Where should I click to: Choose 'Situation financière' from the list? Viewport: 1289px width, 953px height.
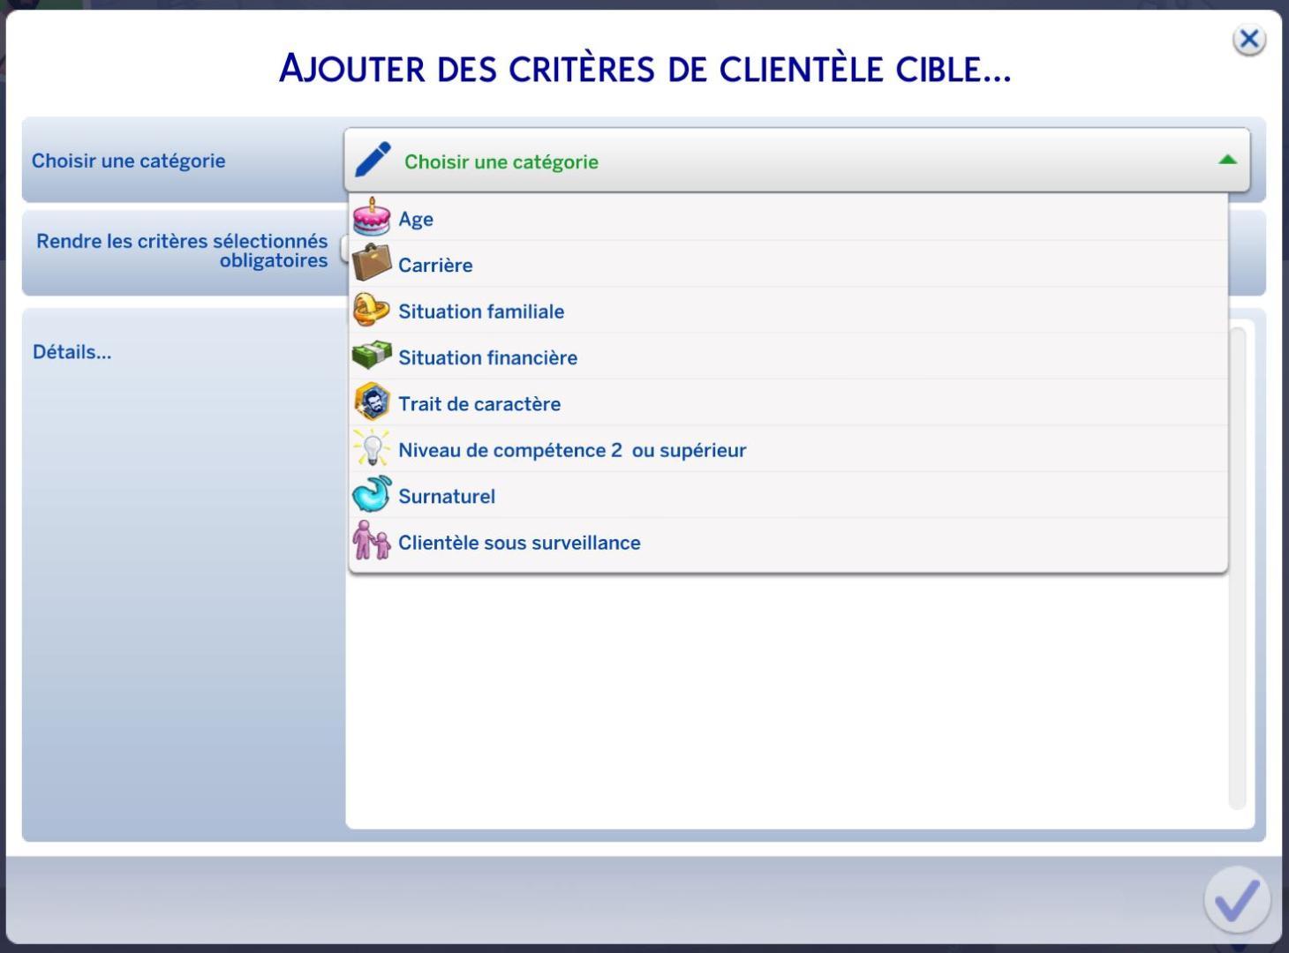click(487, 357)
